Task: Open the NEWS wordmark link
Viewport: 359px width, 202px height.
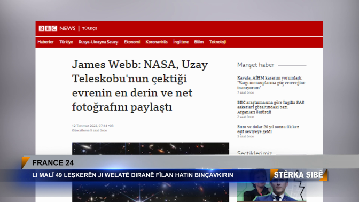Action: pyautogui.click(x=67, y=28)
